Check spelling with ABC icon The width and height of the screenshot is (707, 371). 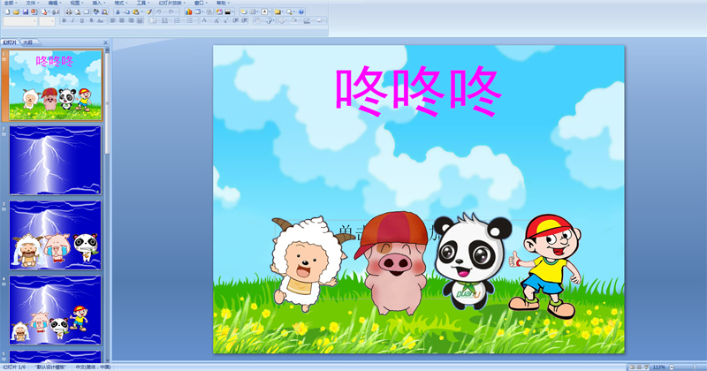[x=95, y=12]
